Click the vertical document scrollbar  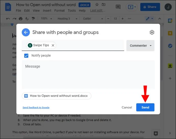coord(162,58)
